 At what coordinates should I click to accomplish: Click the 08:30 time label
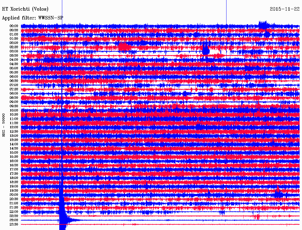point(14,98)
